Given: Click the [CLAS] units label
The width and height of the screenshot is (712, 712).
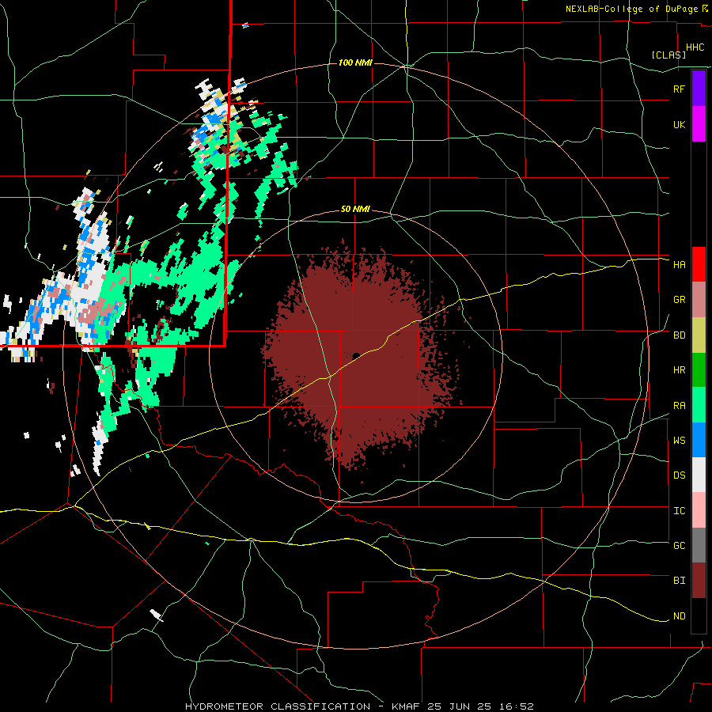Looking at the screenshot, I should (668, 55).
